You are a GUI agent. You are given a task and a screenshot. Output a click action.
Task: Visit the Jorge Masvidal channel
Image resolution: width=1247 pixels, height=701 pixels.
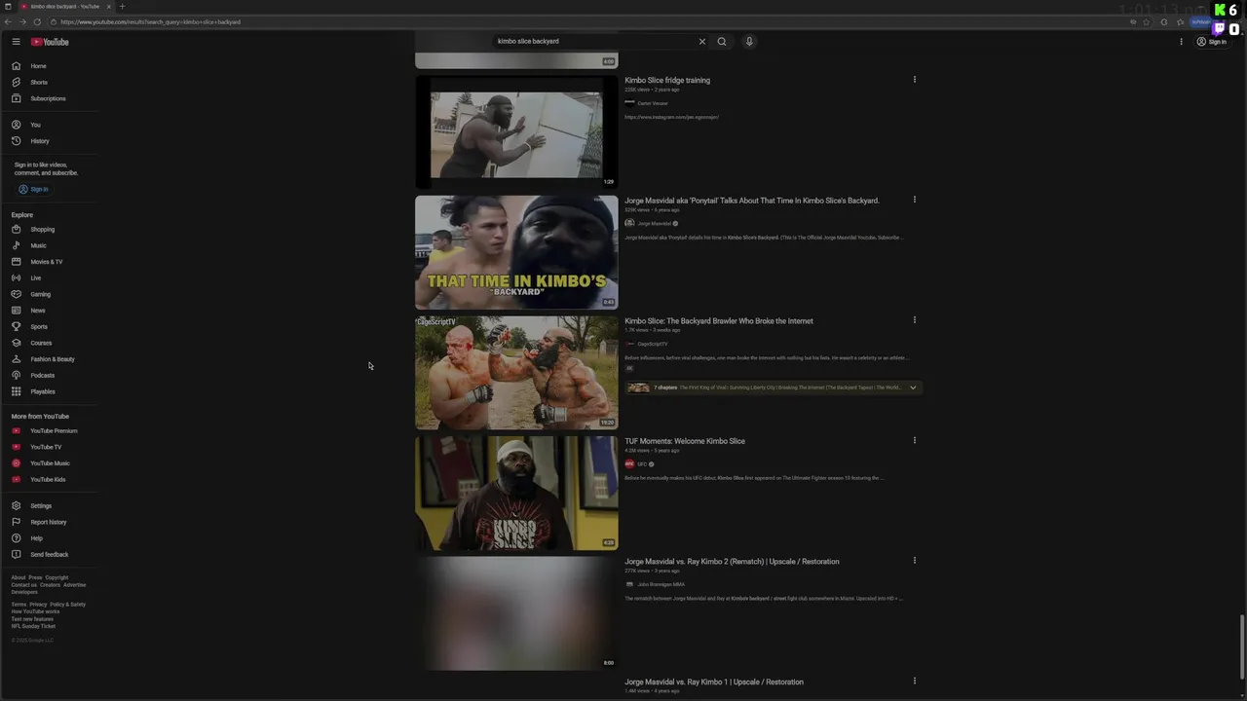click(x=654, y=224)
